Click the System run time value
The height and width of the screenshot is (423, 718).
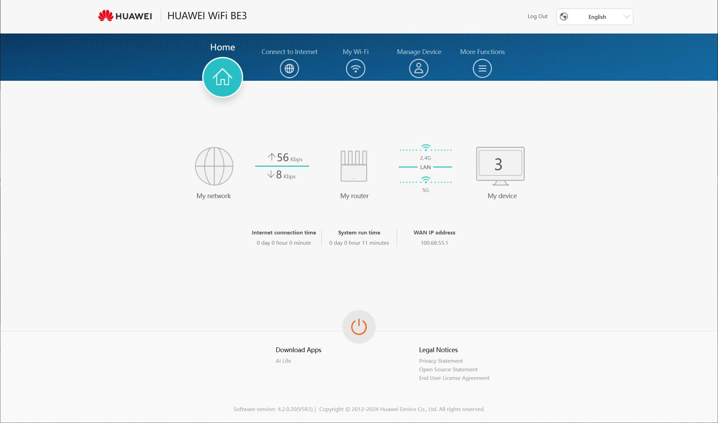[359, 243]
